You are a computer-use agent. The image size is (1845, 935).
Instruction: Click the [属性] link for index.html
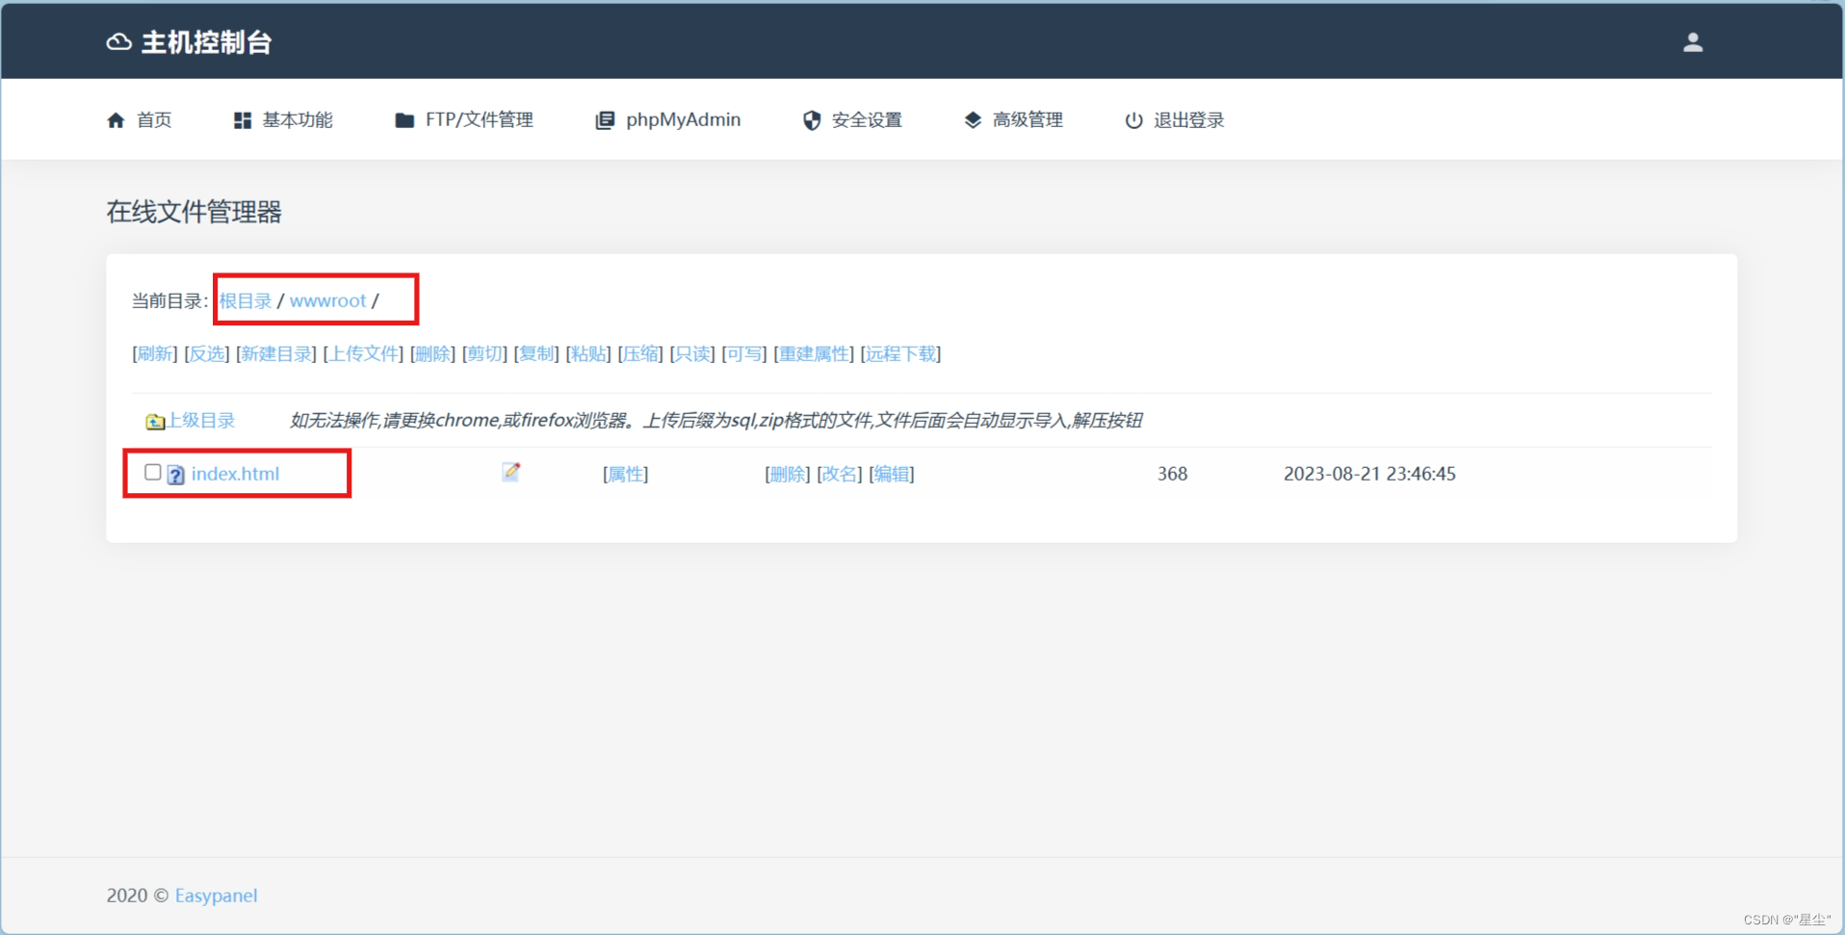[625, 474]
